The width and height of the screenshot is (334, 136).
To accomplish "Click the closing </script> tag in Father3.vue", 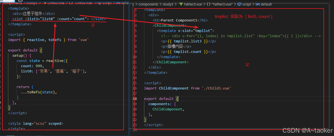I will click(x=153, y=125).
